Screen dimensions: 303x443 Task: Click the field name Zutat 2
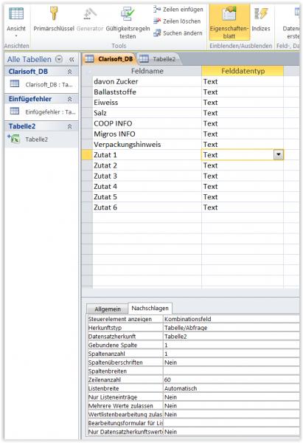(105, 165)
